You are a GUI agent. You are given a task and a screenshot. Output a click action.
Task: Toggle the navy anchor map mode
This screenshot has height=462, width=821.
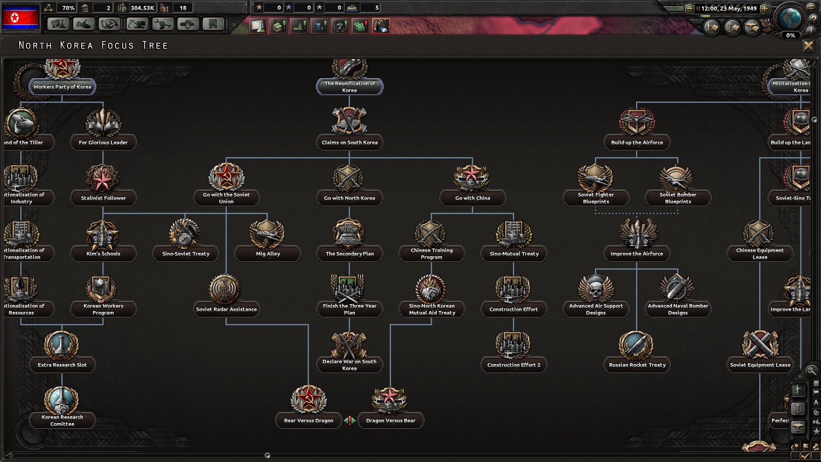click(x=798, y=409)
